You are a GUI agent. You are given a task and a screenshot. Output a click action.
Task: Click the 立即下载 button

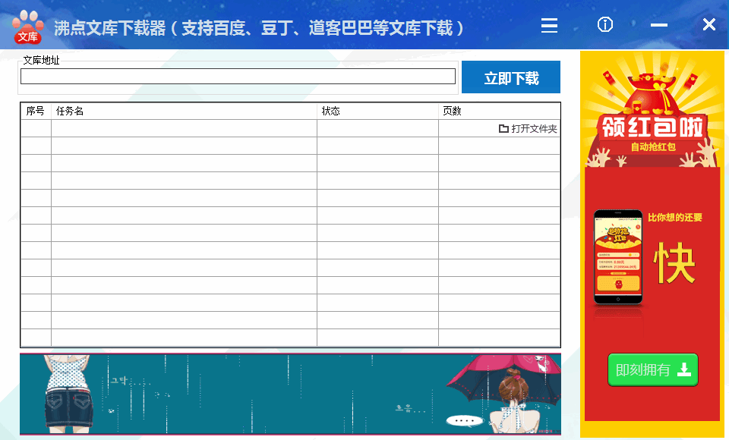tap(511, 77)
